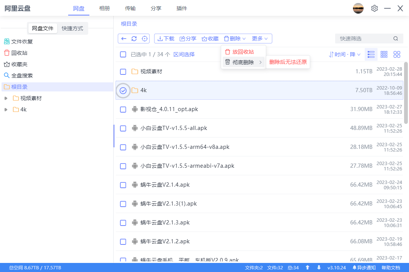Open the settings gear
This screenshot has height=272, width=409.
point(375,8)
